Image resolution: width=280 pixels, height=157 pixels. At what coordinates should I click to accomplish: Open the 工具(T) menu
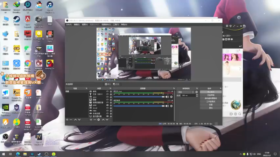click(x=116, y=24)
